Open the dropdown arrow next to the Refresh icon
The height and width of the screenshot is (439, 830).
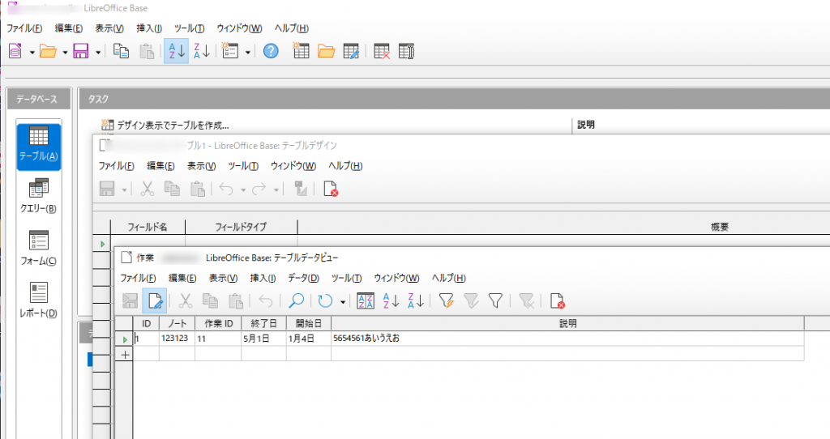tap(343, 302)
